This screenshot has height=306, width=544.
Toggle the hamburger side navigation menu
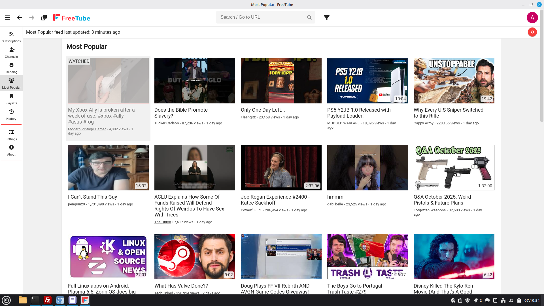pos(7,18)
